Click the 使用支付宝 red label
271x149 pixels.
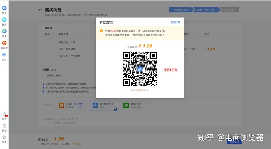click(x=171, y=70)
